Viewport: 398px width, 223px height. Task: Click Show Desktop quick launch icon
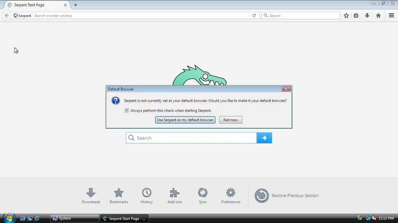(23, 218)
